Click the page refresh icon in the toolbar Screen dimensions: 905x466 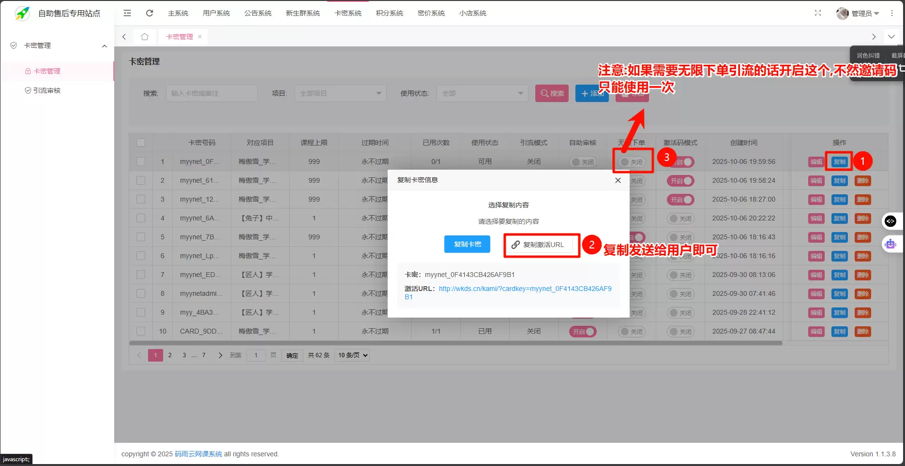[x=149, y=13]
